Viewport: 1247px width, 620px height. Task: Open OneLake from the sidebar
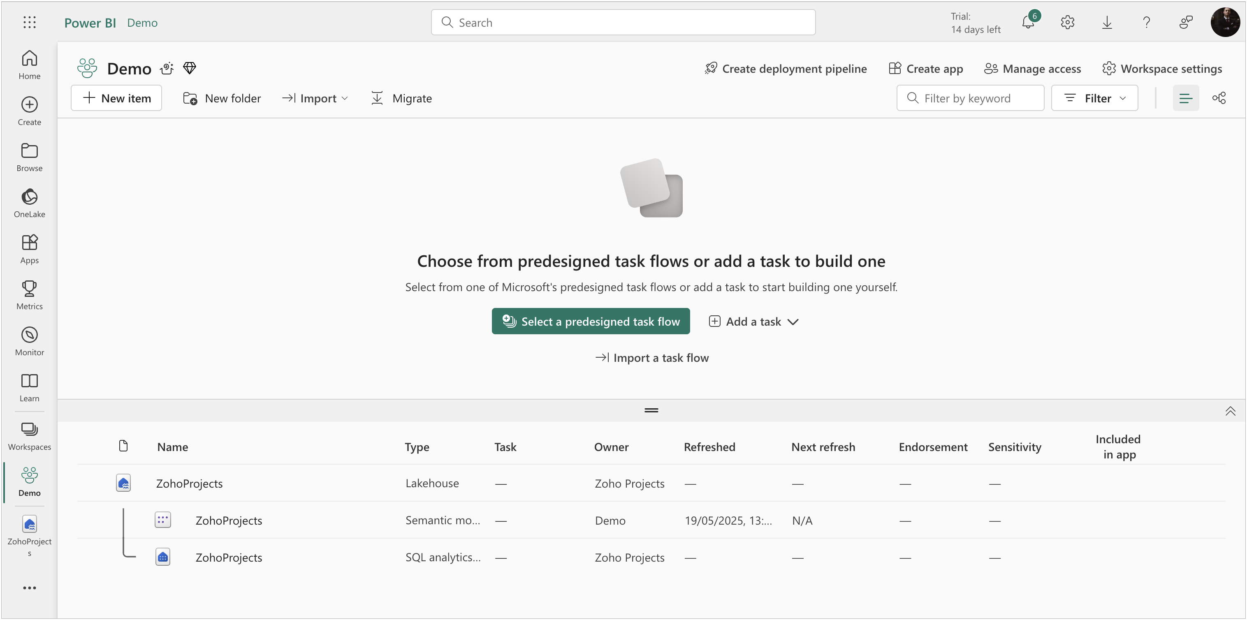click(x=30, y=203)
